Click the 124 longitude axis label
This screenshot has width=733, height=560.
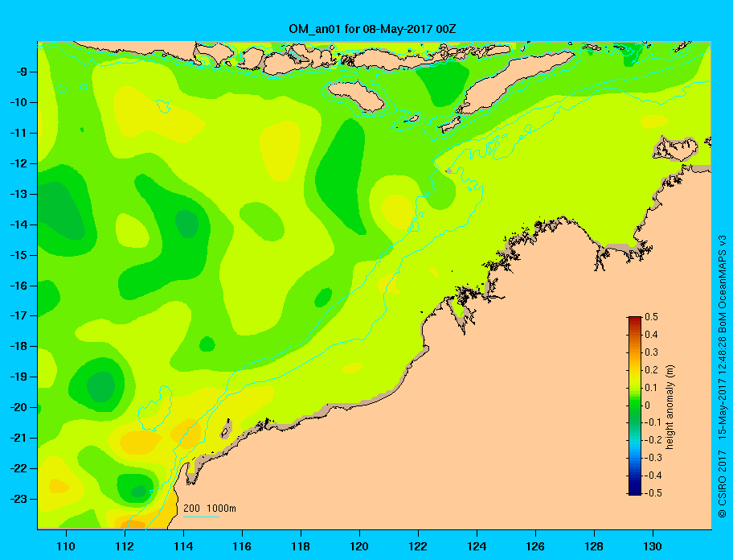click(477, 546)
